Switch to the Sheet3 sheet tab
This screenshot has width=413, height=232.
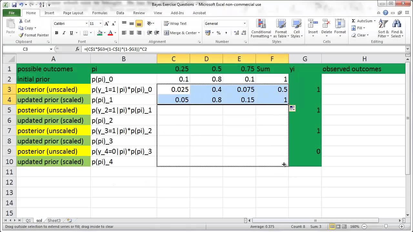tap(54, 221)
